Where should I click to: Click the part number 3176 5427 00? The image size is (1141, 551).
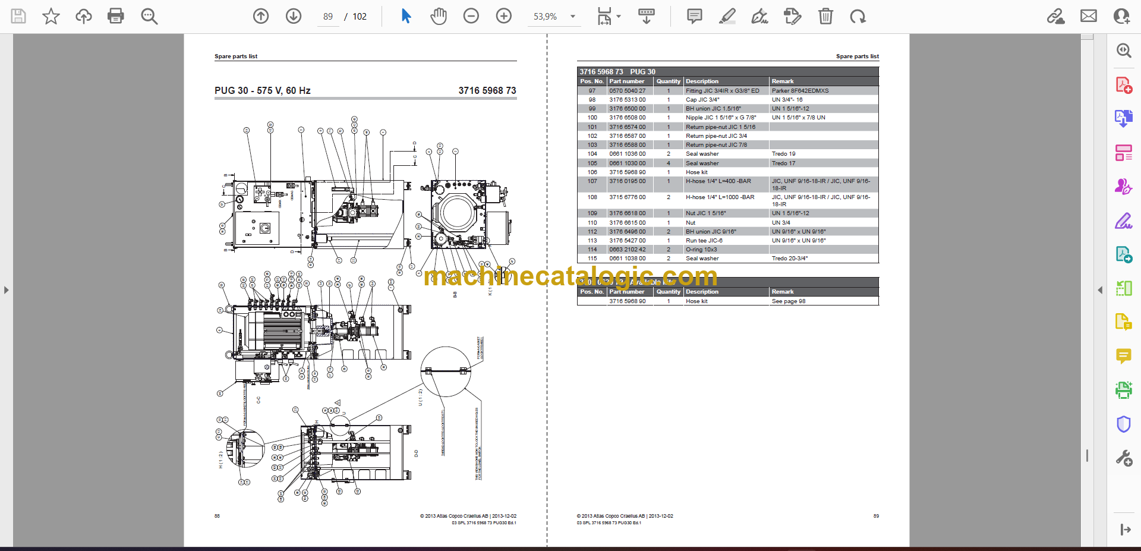(x=627, y=241)
